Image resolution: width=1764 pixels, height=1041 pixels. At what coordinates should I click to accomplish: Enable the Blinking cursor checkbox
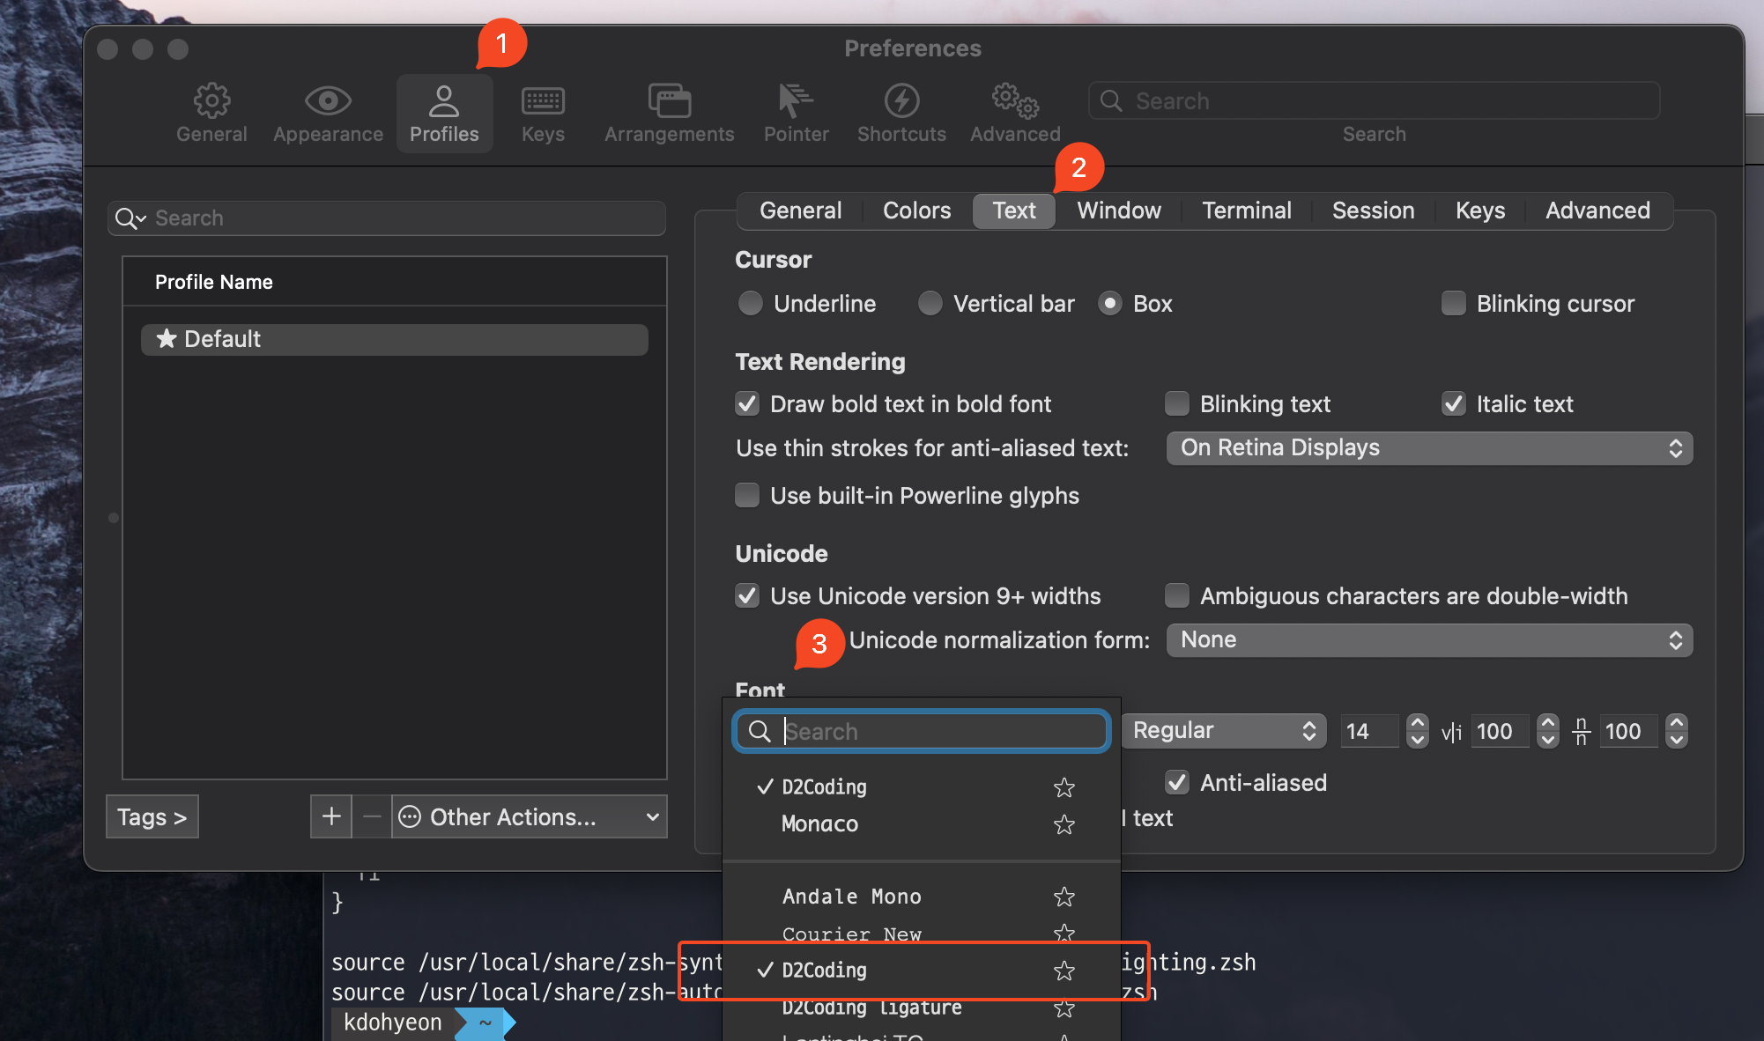tap(1454, 304)
